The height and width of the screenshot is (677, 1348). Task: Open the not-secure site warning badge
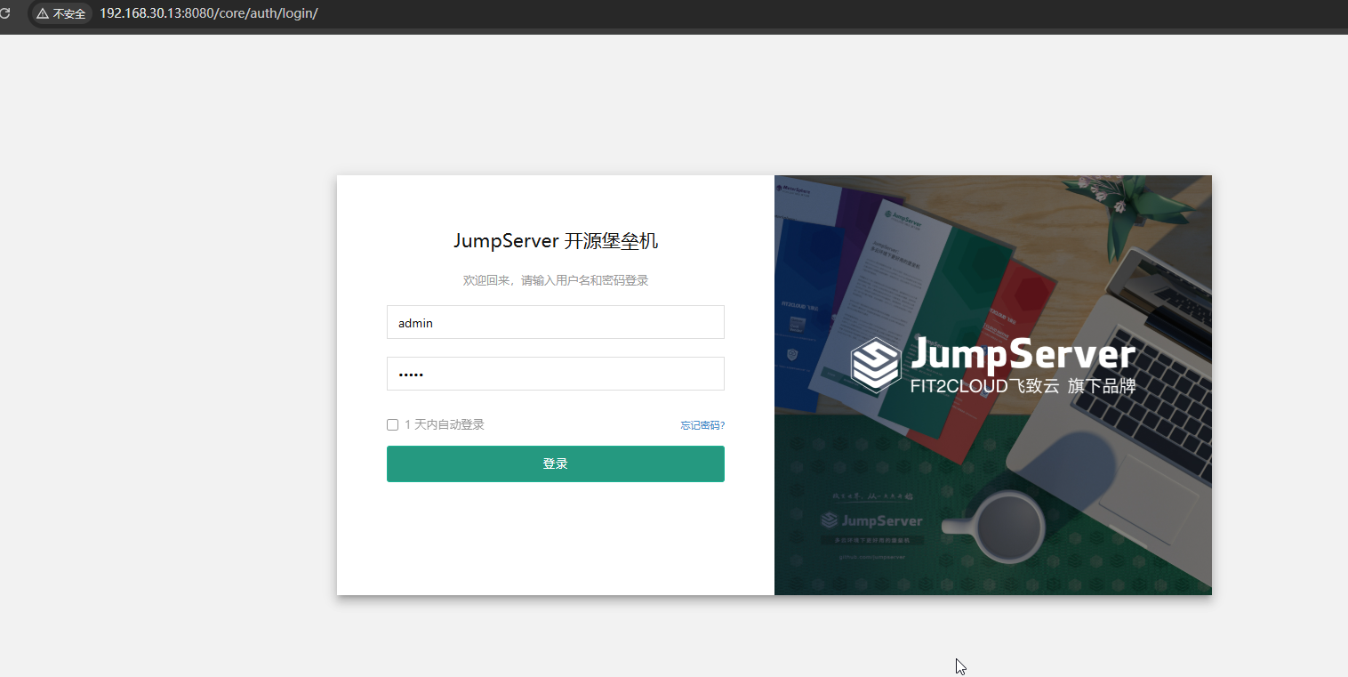point(61,14)
